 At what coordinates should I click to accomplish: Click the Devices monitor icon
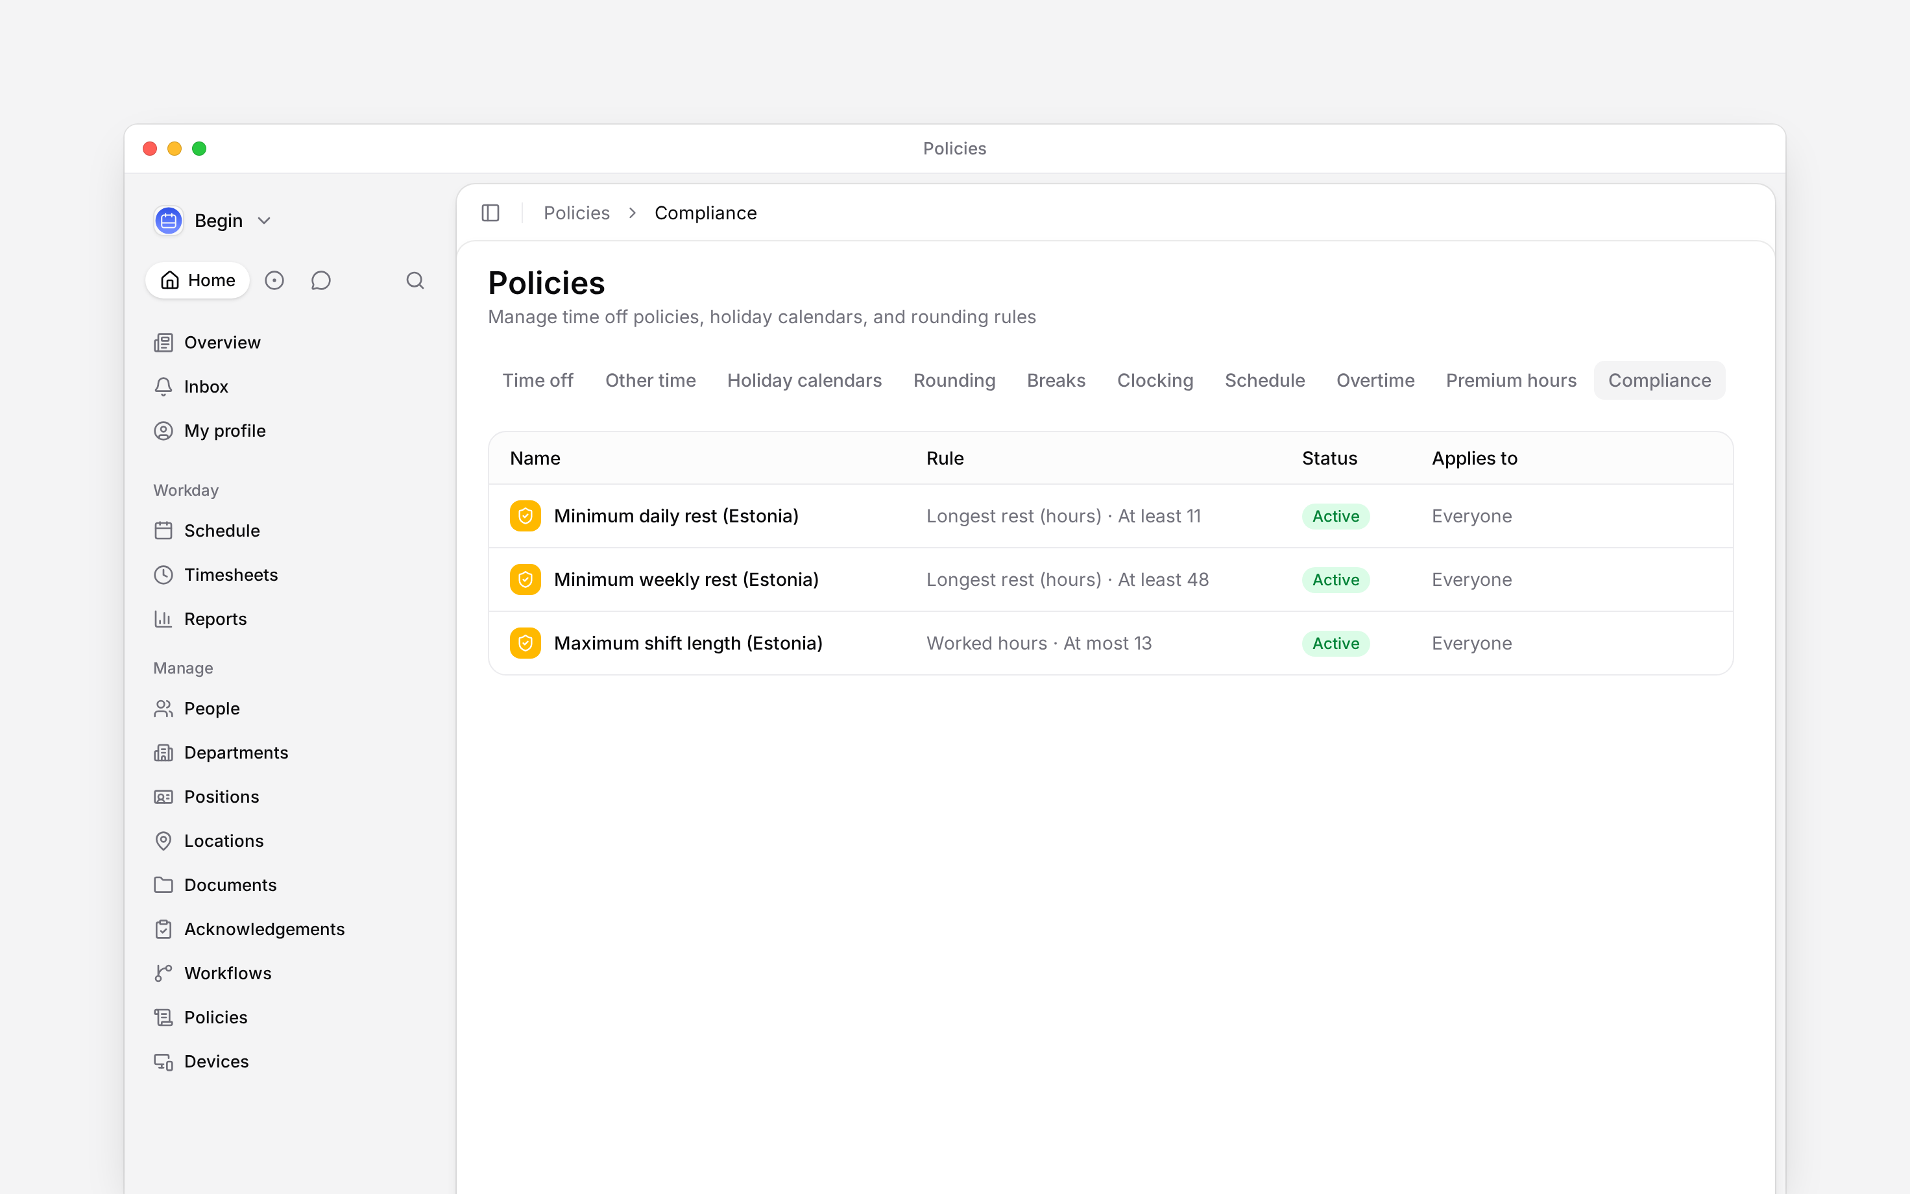coord(163,1062)
